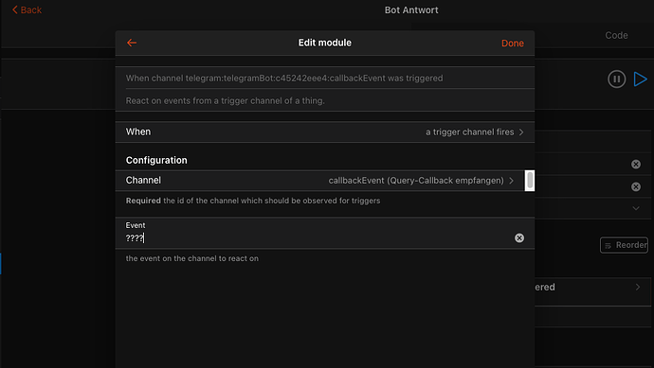The image size is (654, 368).
Task: Open the Channel selection row
Action: [x=320, y=181]
